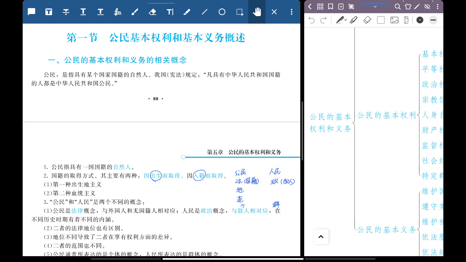Open the dark color swatch dropdown
466x262 pixels.
[420, 20]
